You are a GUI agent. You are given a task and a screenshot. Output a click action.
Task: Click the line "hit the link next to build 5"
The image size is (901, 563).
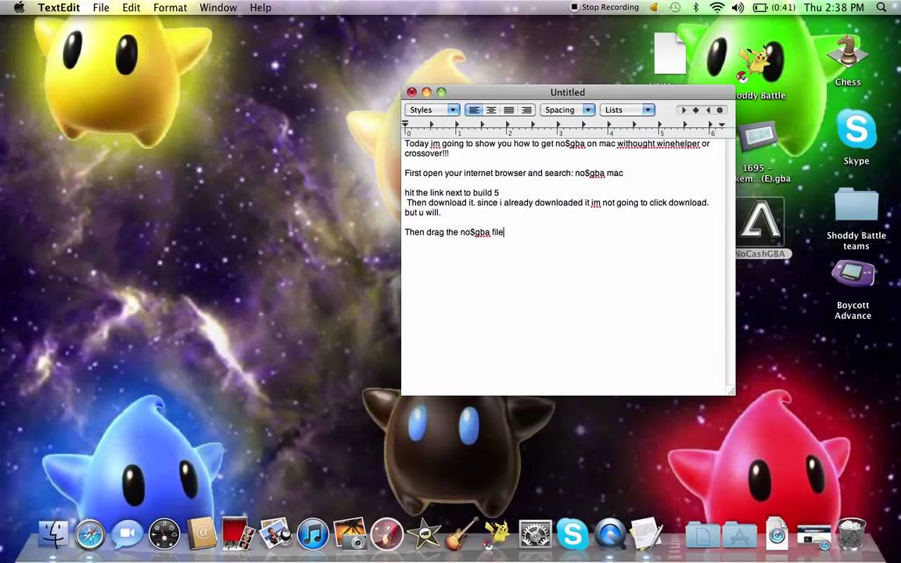click(x=451, y=193)
